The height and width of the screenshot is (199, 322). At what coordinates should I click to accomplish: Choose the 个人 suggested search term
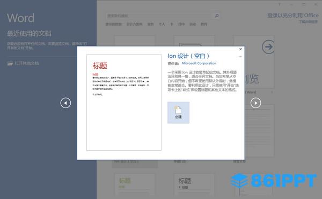[162, 24]
